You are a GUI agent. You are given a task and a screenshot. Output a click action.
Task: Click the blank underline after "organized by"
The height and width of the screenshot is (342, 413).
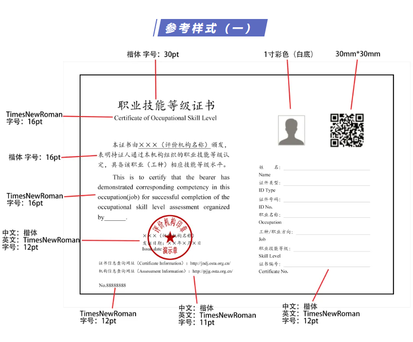(x=116, y=218)
